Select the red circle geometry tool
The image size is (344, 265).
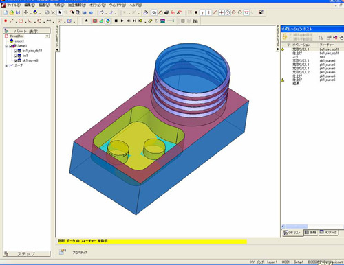point(21,21)
